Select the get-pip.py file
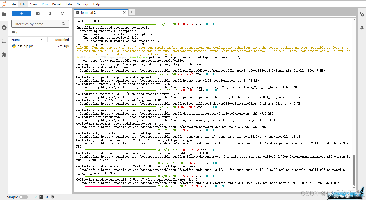This screenshot has width=366, height=200. pyautogui.click(x=25, y=46)
